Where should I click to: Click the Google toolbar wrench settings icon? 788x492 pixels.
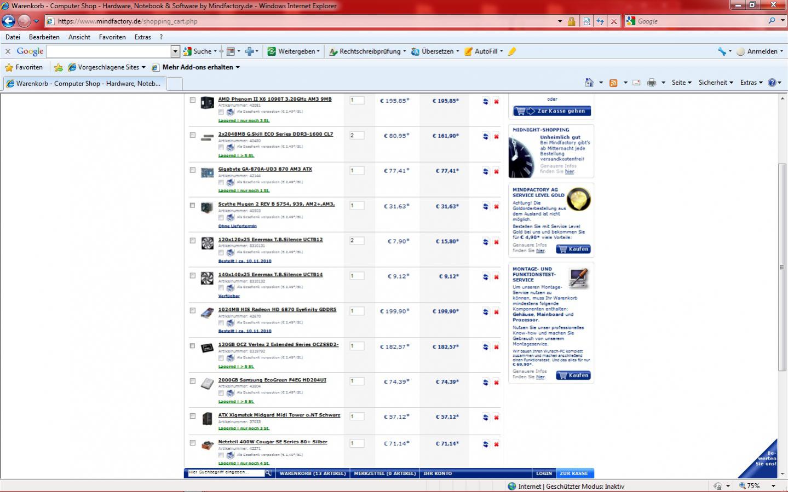(722, 51)
